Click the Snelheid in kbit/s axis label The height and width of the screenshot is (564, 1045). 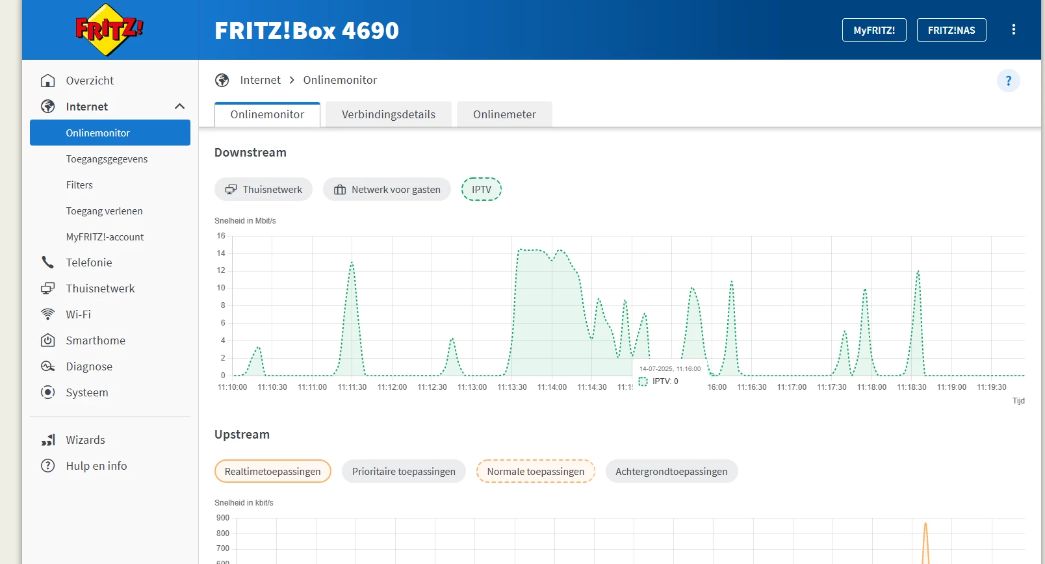[244, 503]
